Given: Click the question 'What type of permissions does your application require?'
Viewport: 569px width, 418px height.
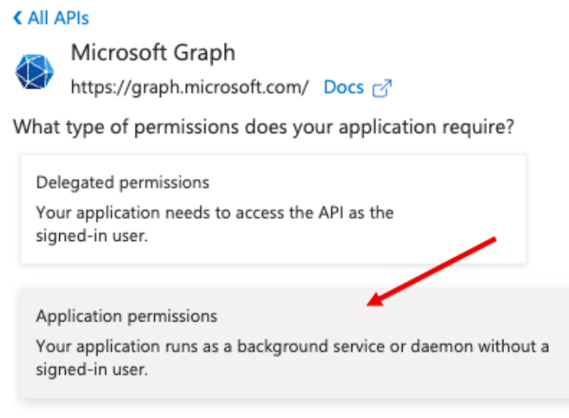Looking at the screenshot, I should (x=264, y=127).
